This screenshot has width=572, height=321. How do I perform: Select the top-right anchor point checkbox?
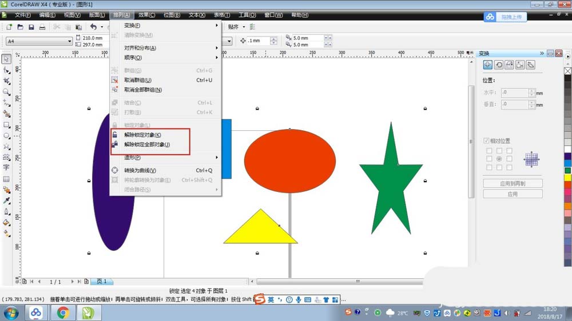509,150
